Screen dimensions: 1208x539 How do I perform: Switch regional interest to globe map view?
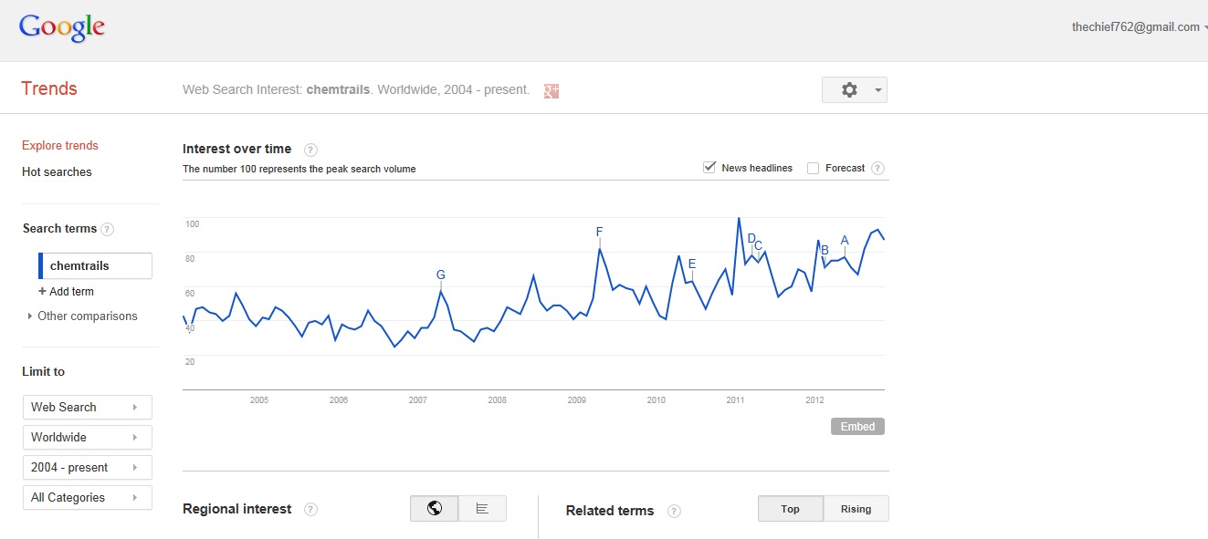[435, 509]
